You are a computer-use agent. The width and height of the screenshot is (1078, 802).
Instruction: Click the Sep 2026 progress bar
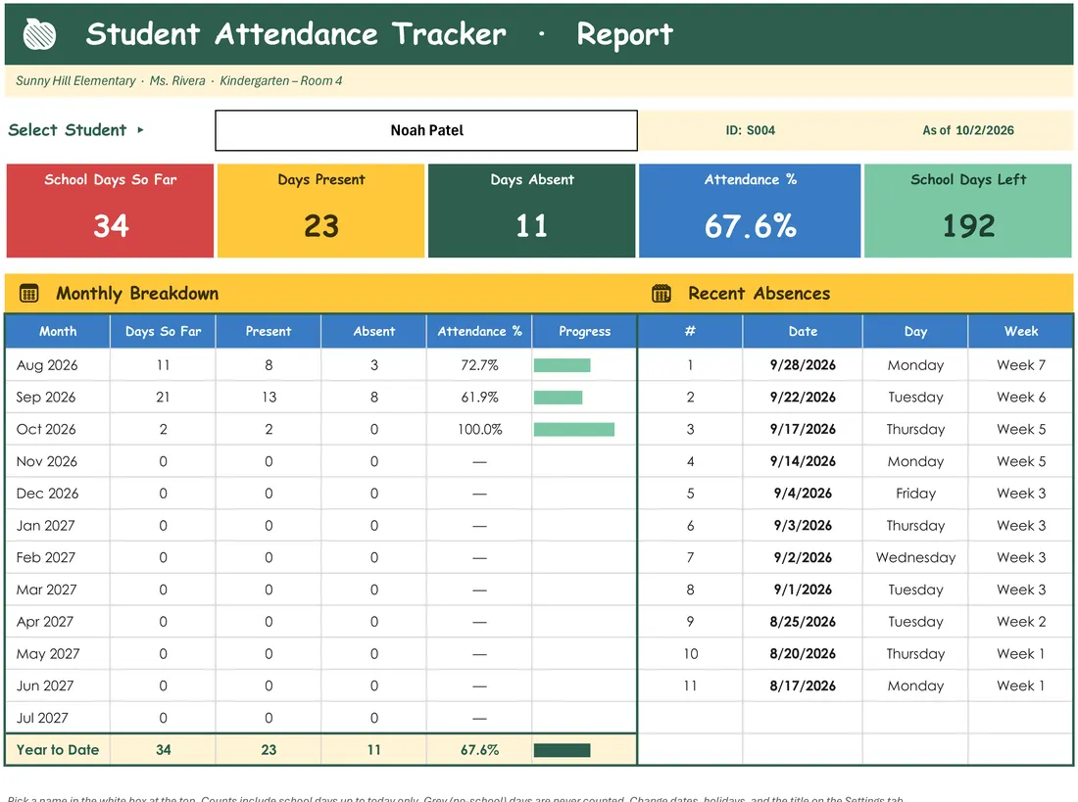[x=559, y=398]
